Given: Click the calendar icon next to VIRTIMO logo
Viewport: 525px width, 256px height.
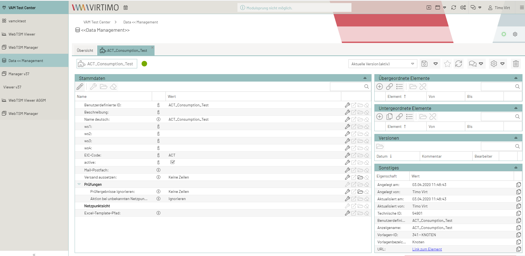Looking at the screenshot, I should coord(126,8).
